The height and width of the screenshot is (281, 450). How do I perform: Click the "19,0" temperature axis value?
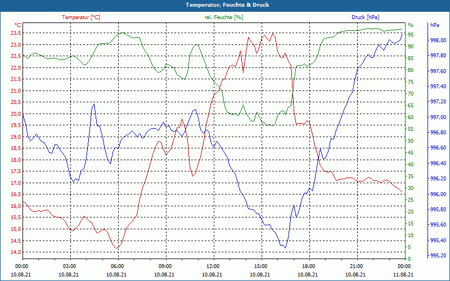(16, 137)
